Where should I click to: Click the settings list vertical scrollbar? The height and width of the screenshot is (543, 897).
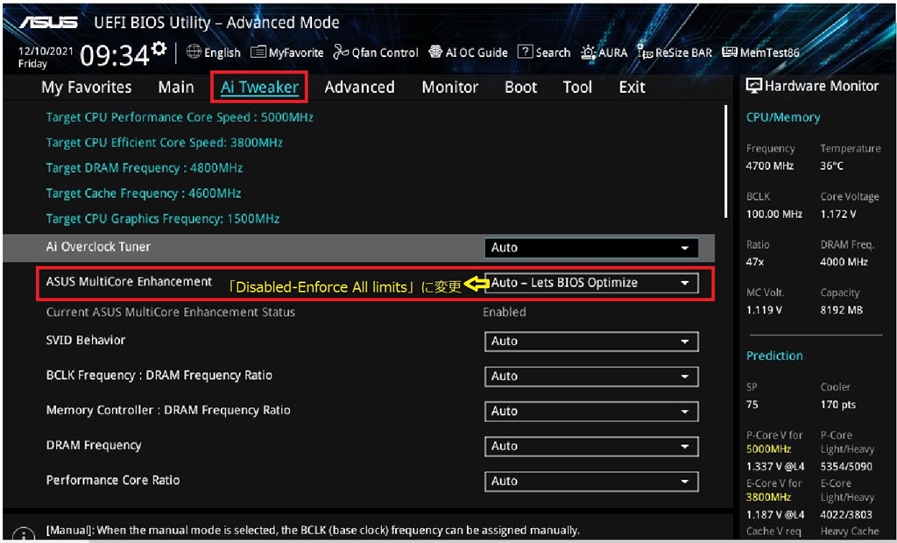tap(726, 161)
